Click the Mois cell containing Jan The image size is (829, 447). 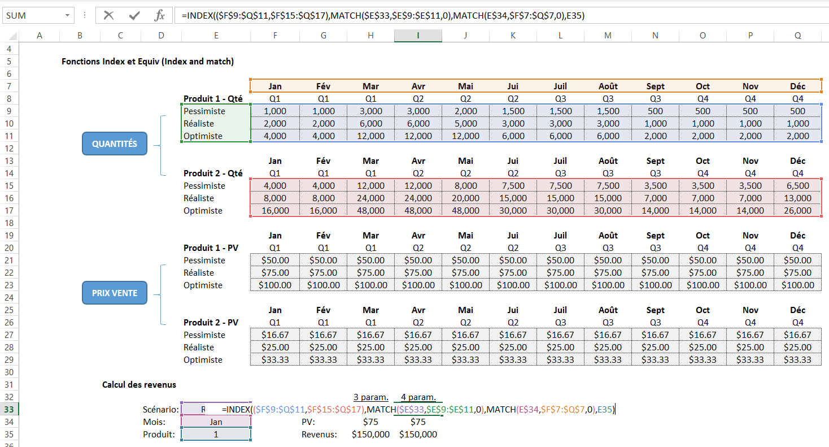pos(216,422)
